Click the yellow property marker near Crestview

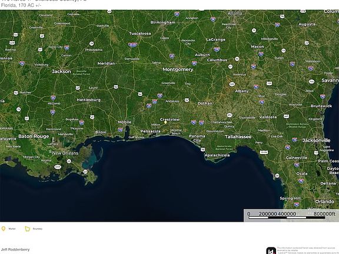(165, 122)
